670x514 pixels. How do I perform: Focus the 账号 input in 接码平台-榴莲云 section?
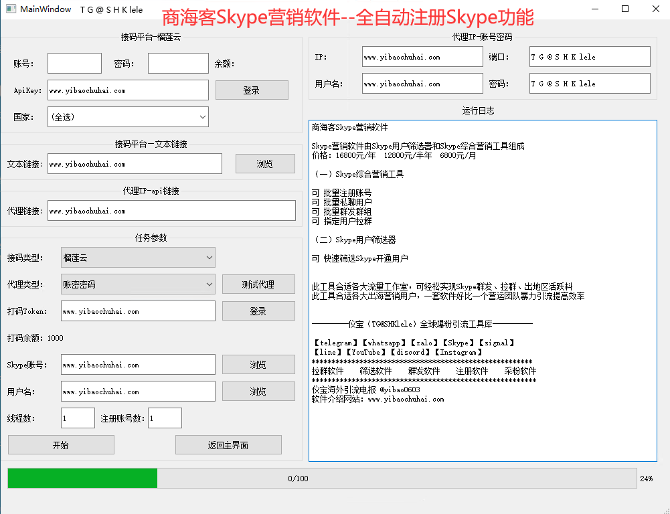74,64
